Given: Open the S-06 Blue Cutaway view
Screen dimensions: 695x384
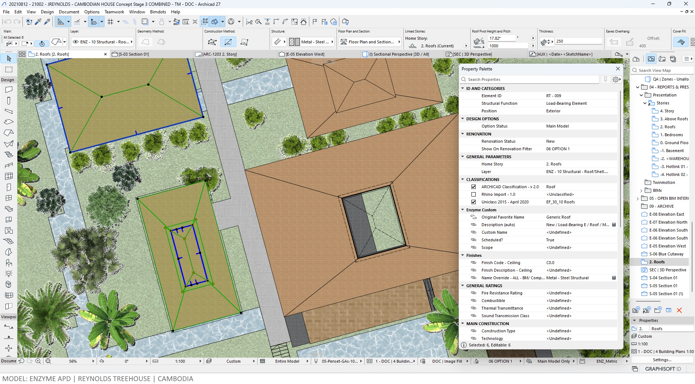Looking at the screenshot, I should pyautogui.click(x=666, y=254).
